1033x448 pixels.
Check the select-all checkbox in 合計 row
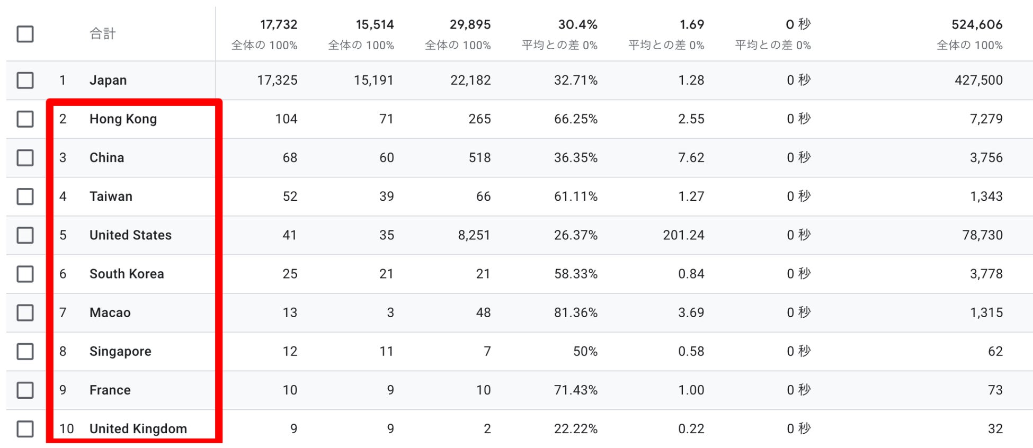point(25,34)
